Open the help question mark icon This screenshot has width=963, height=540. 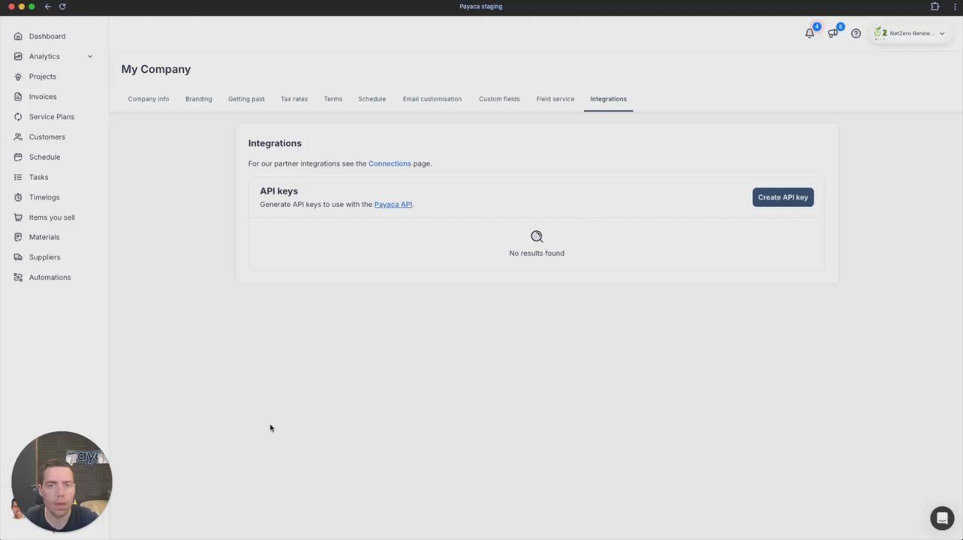point(856,33)
